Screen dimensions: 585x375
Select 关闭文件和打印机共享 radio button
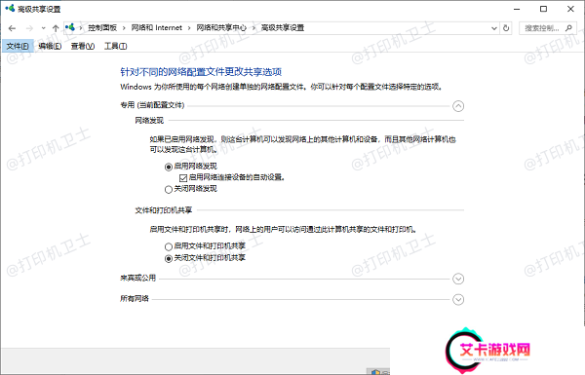169,258
